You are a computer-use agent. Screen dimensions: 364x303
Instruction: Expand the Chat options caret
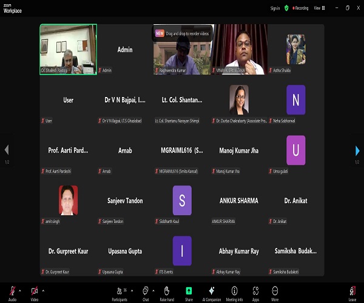point(153,290)
